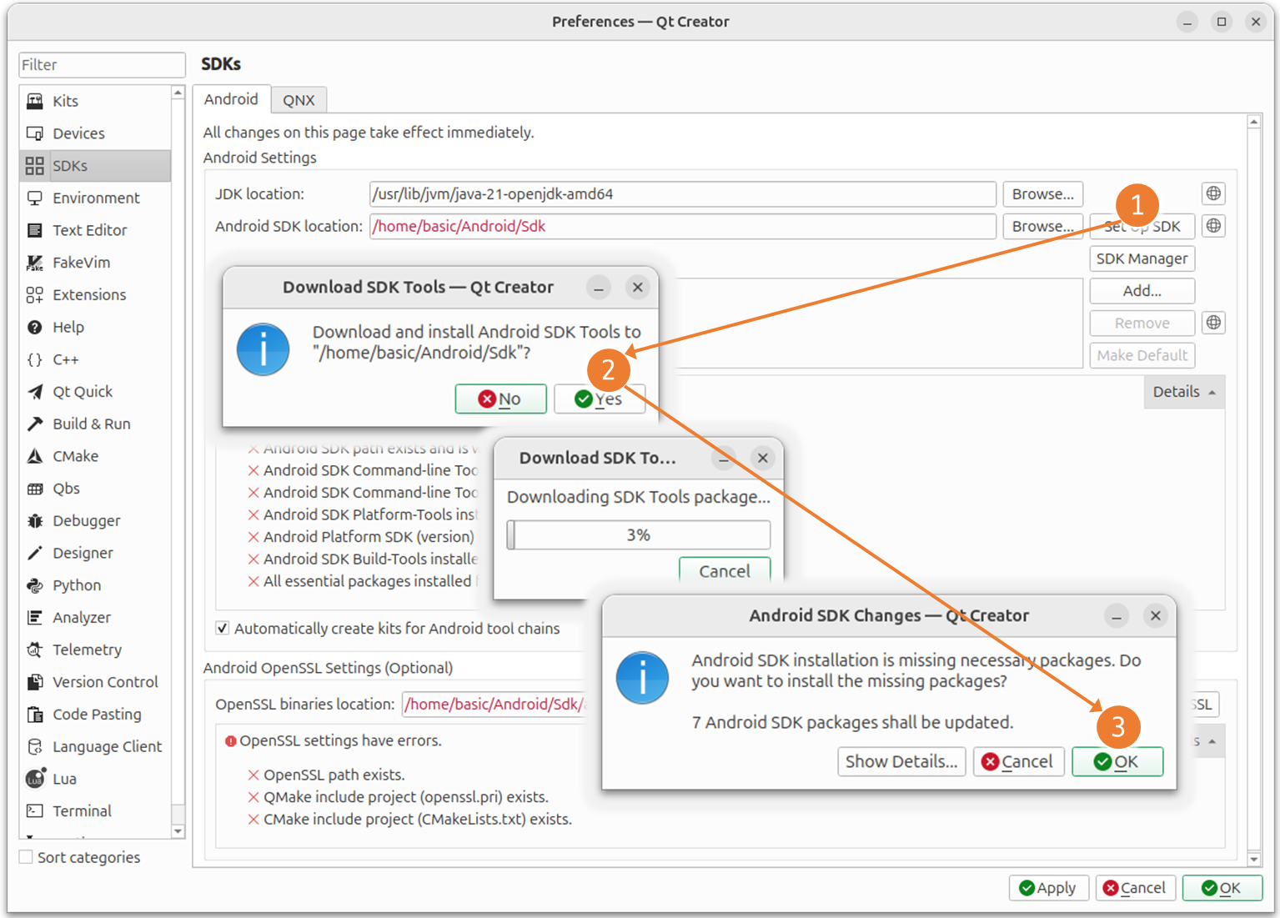Click the download progress bar at 3%
The width and height of the screenshot is (1280, 918).
[639, 535]
